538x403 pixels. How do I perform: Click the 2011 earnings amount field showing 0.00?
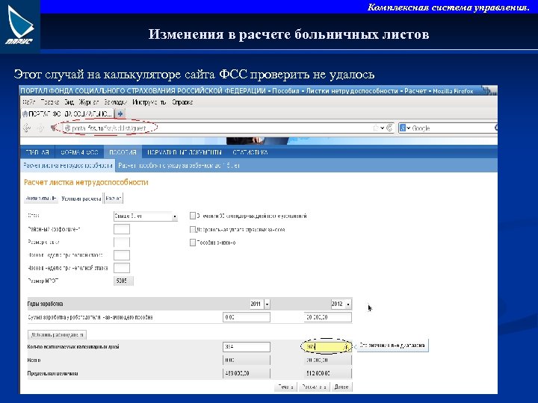247,317
